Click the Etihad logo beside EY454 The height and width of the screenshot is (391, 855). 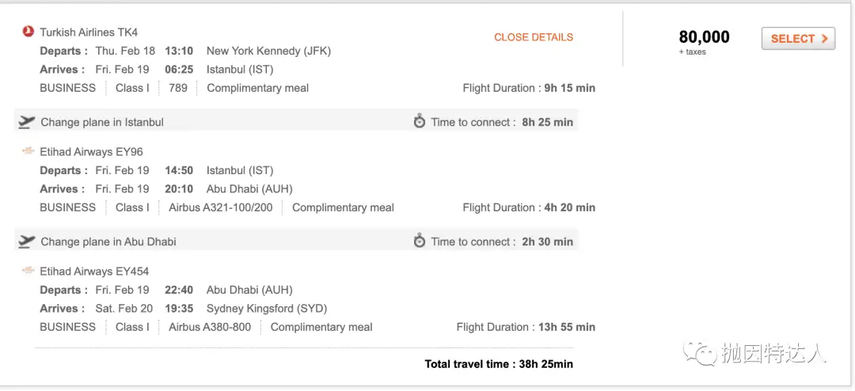(x=28, y=271)
